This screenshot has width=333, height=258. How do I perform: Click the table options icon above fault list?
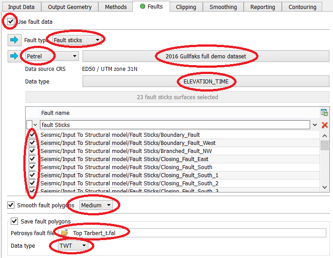324,113
